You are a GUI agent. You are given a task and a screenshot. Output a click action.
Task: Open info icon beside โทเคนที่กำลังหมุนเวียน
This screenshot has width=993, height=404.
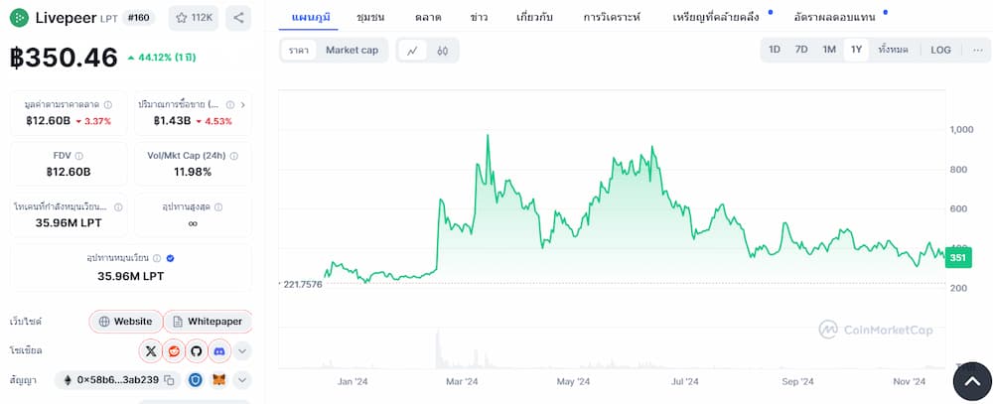pyautogui.click(x=118, y=207)
